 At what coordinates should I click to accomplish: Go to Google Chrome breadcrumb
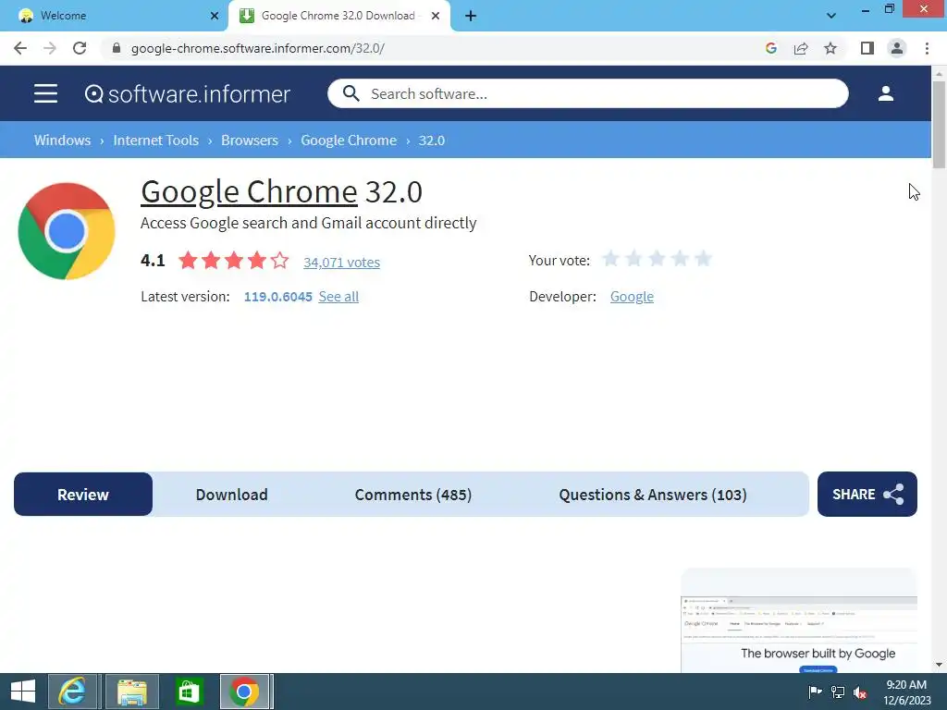click(x=349, y=141)
